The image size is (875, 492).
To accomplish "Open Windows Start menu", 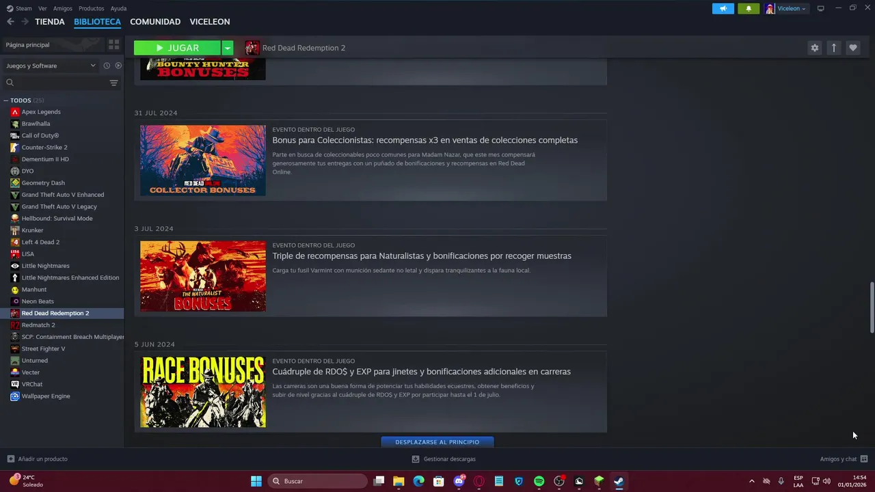I will tap(256, 481).
